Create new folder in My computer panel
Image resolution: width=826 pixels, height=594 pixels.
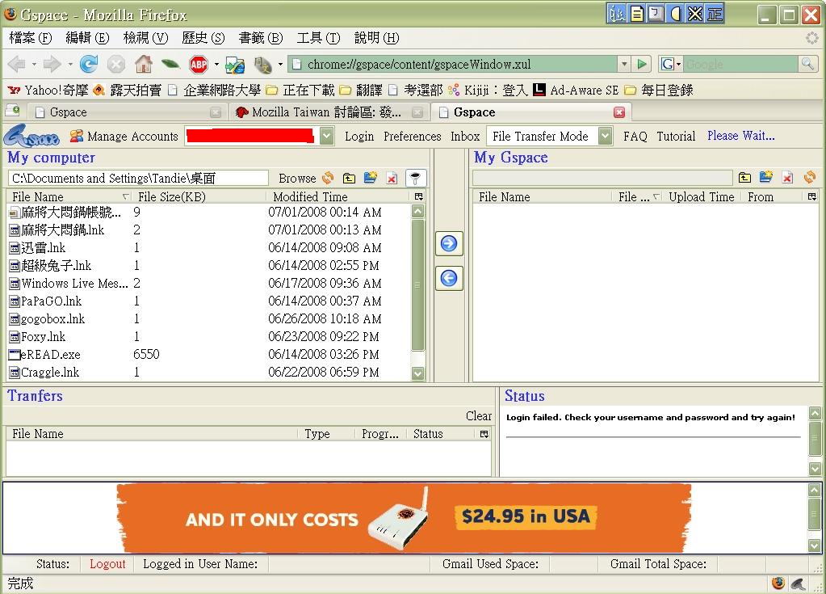[371, 178]
